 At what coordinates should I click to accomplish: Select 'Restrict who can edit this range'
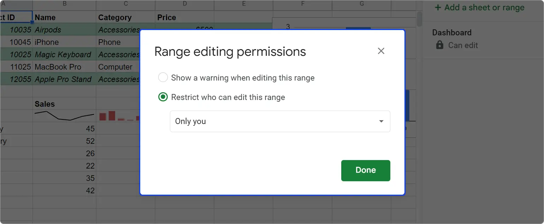pyautogui.click(x=163, y=97)
